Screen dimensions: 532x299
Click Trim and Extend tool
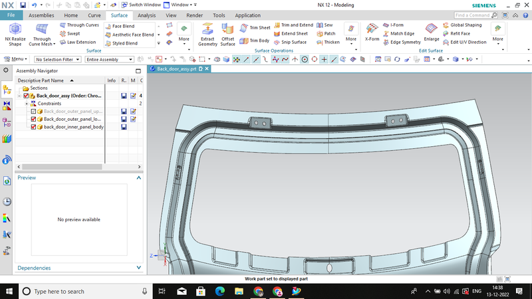click(293, 25)
